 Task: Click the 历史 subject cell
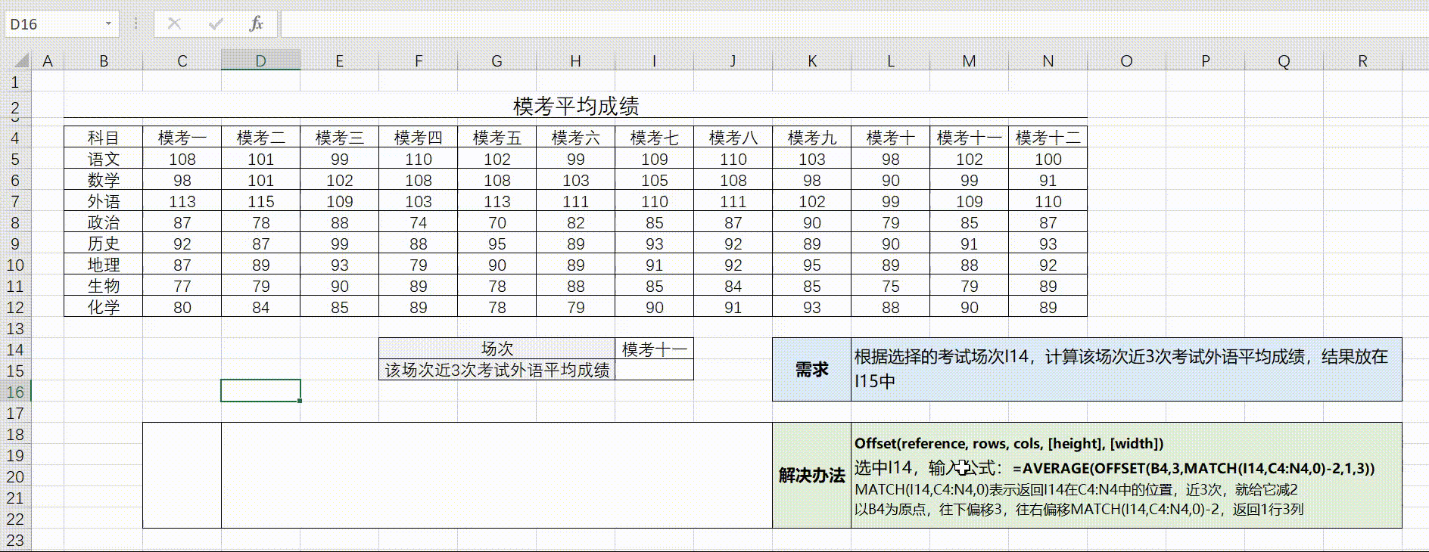pyautogui.click(x=104, y=243)
